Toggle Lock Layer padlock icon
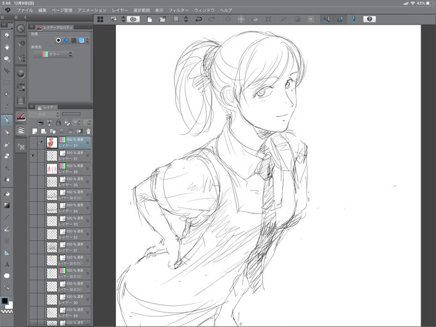 point(58,122)
